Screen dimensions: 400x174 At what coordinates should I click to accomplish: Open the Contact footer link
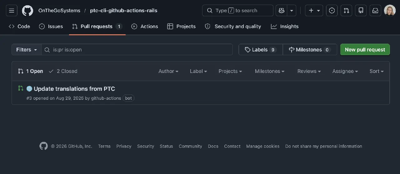[x=232, y=146]
